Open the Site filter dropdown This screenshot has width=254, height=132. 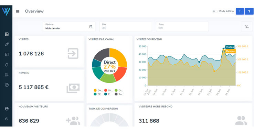click(126, 27)
